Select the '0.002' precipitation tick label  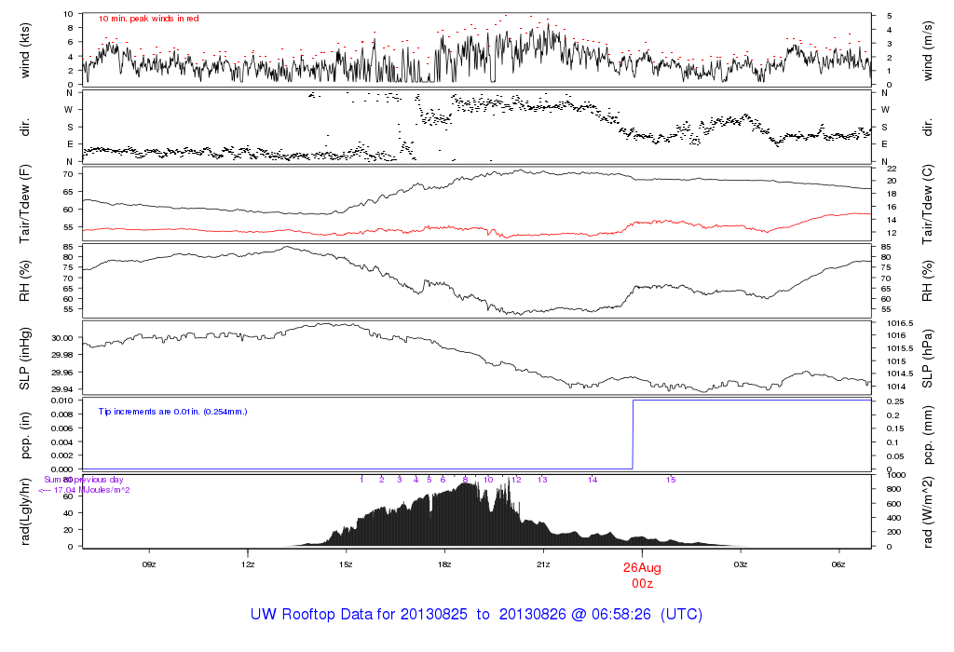coord(62,455)
